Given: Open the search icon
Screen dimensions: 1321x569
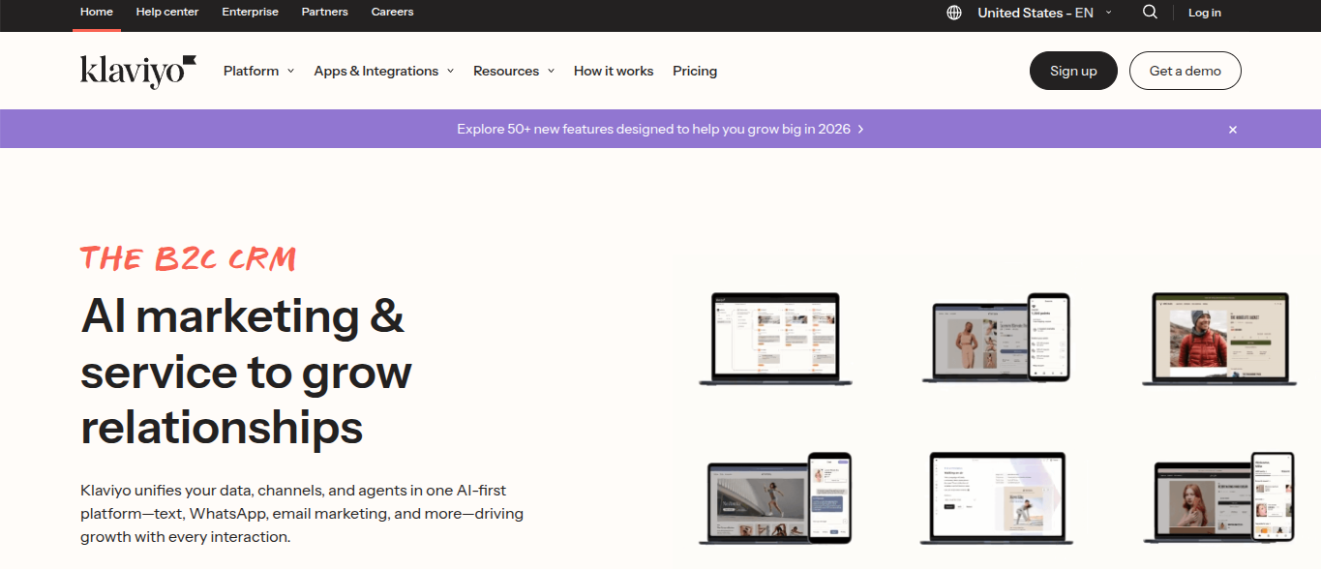Looking at the screenshot, I should 1150,13.
